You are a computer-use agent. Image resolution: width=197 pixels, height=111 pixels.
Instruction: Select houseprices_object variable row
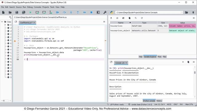pyautogui.click(x=153, y=31)
